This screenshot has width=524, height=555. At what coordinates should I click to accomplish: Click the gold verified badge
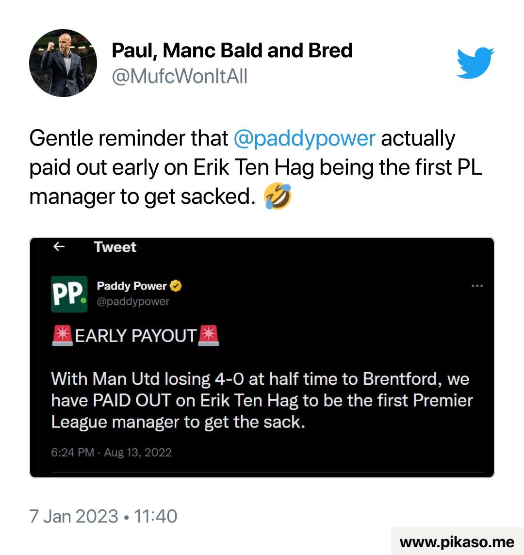coord(176,286)
